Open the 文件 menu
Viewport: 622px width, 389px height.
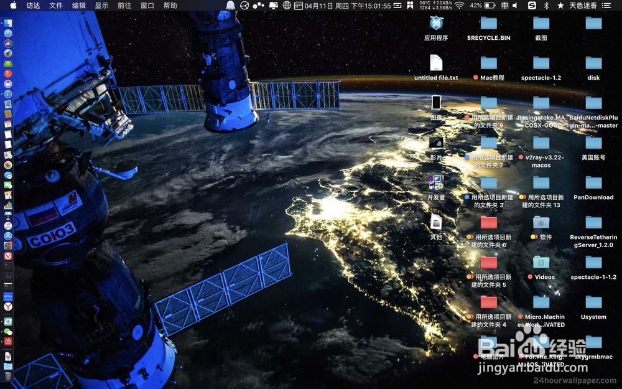[56, 5]
